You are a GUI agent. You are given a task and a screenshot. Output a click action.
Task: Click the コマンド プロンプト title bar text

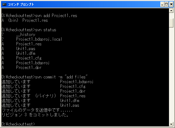(21, 4)
